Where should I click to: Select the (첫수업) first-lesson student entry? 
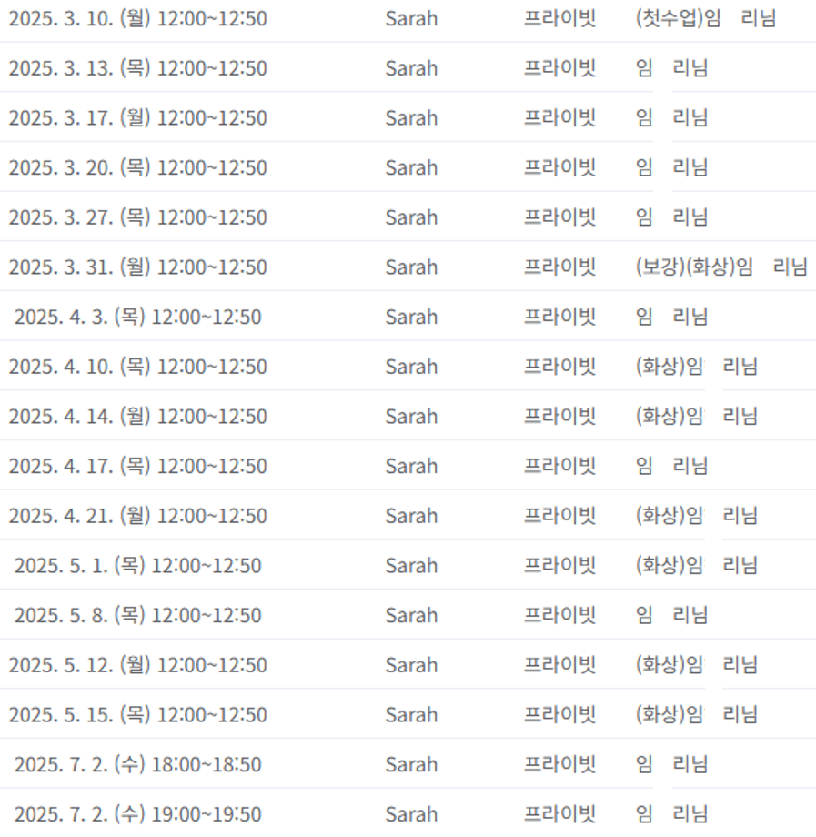[x=705, y=18]
